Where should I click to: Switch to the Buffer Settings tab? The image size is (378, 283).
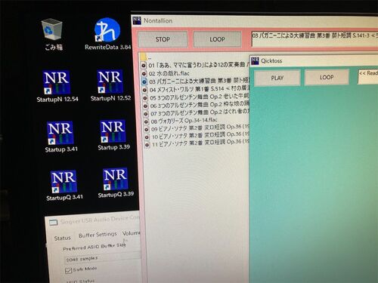[x=98, y=235]
